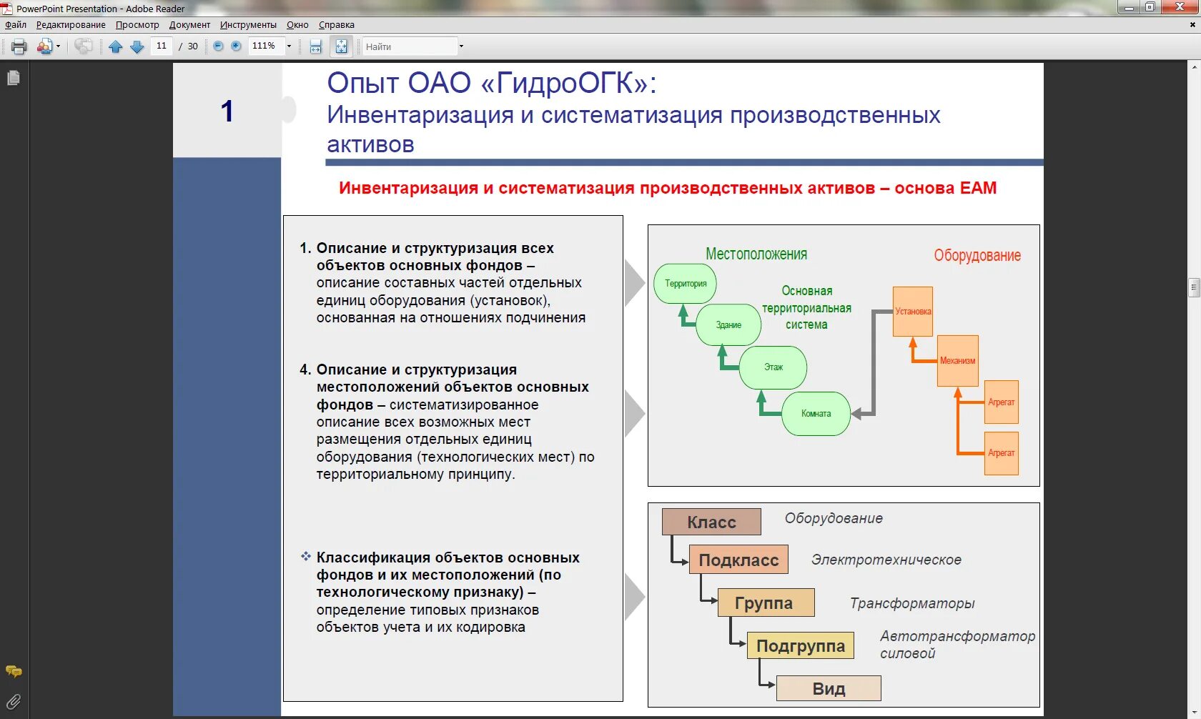Viewport: 1201px width, 719px height.
Task: Click the total page count 30
Action: [193, 46]
